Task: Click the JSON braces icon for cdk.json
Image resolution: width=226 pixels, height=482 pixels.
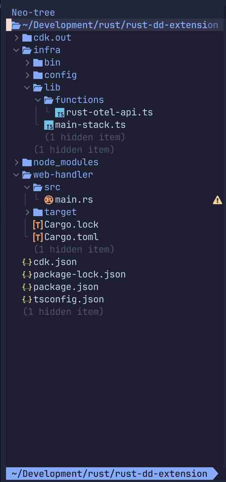Action: tap(27, 262)
